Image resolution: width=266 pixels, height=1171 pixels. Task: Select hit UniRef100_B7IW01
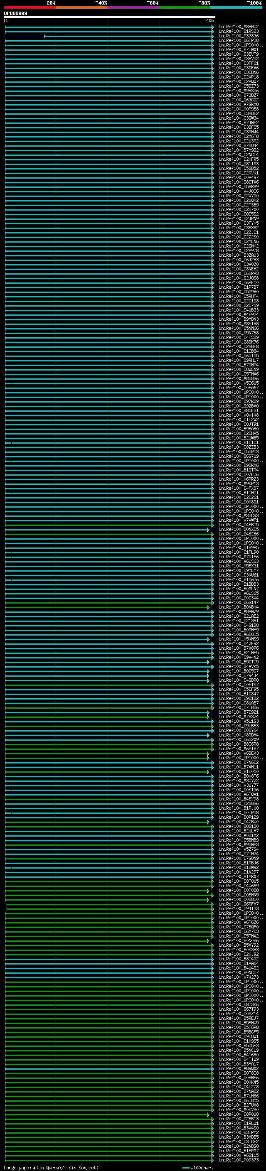coord(239,49)
